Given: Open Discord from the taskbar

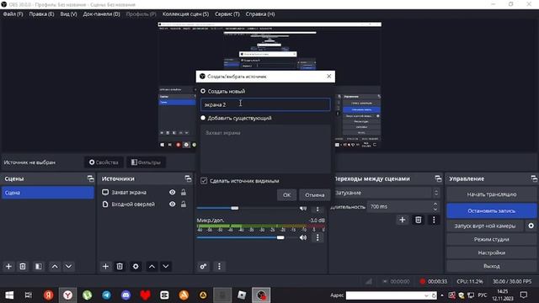Looking at the screenshot, I should click(125, 295).
